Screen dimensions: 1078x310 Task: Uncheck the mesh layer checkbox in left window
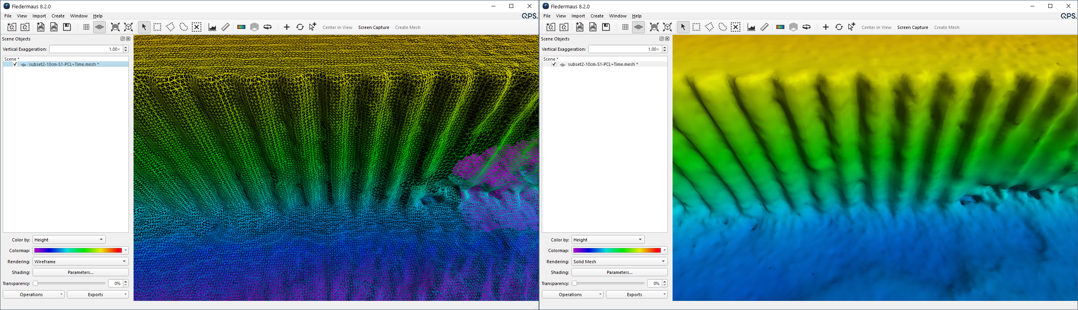pos(15,65)
